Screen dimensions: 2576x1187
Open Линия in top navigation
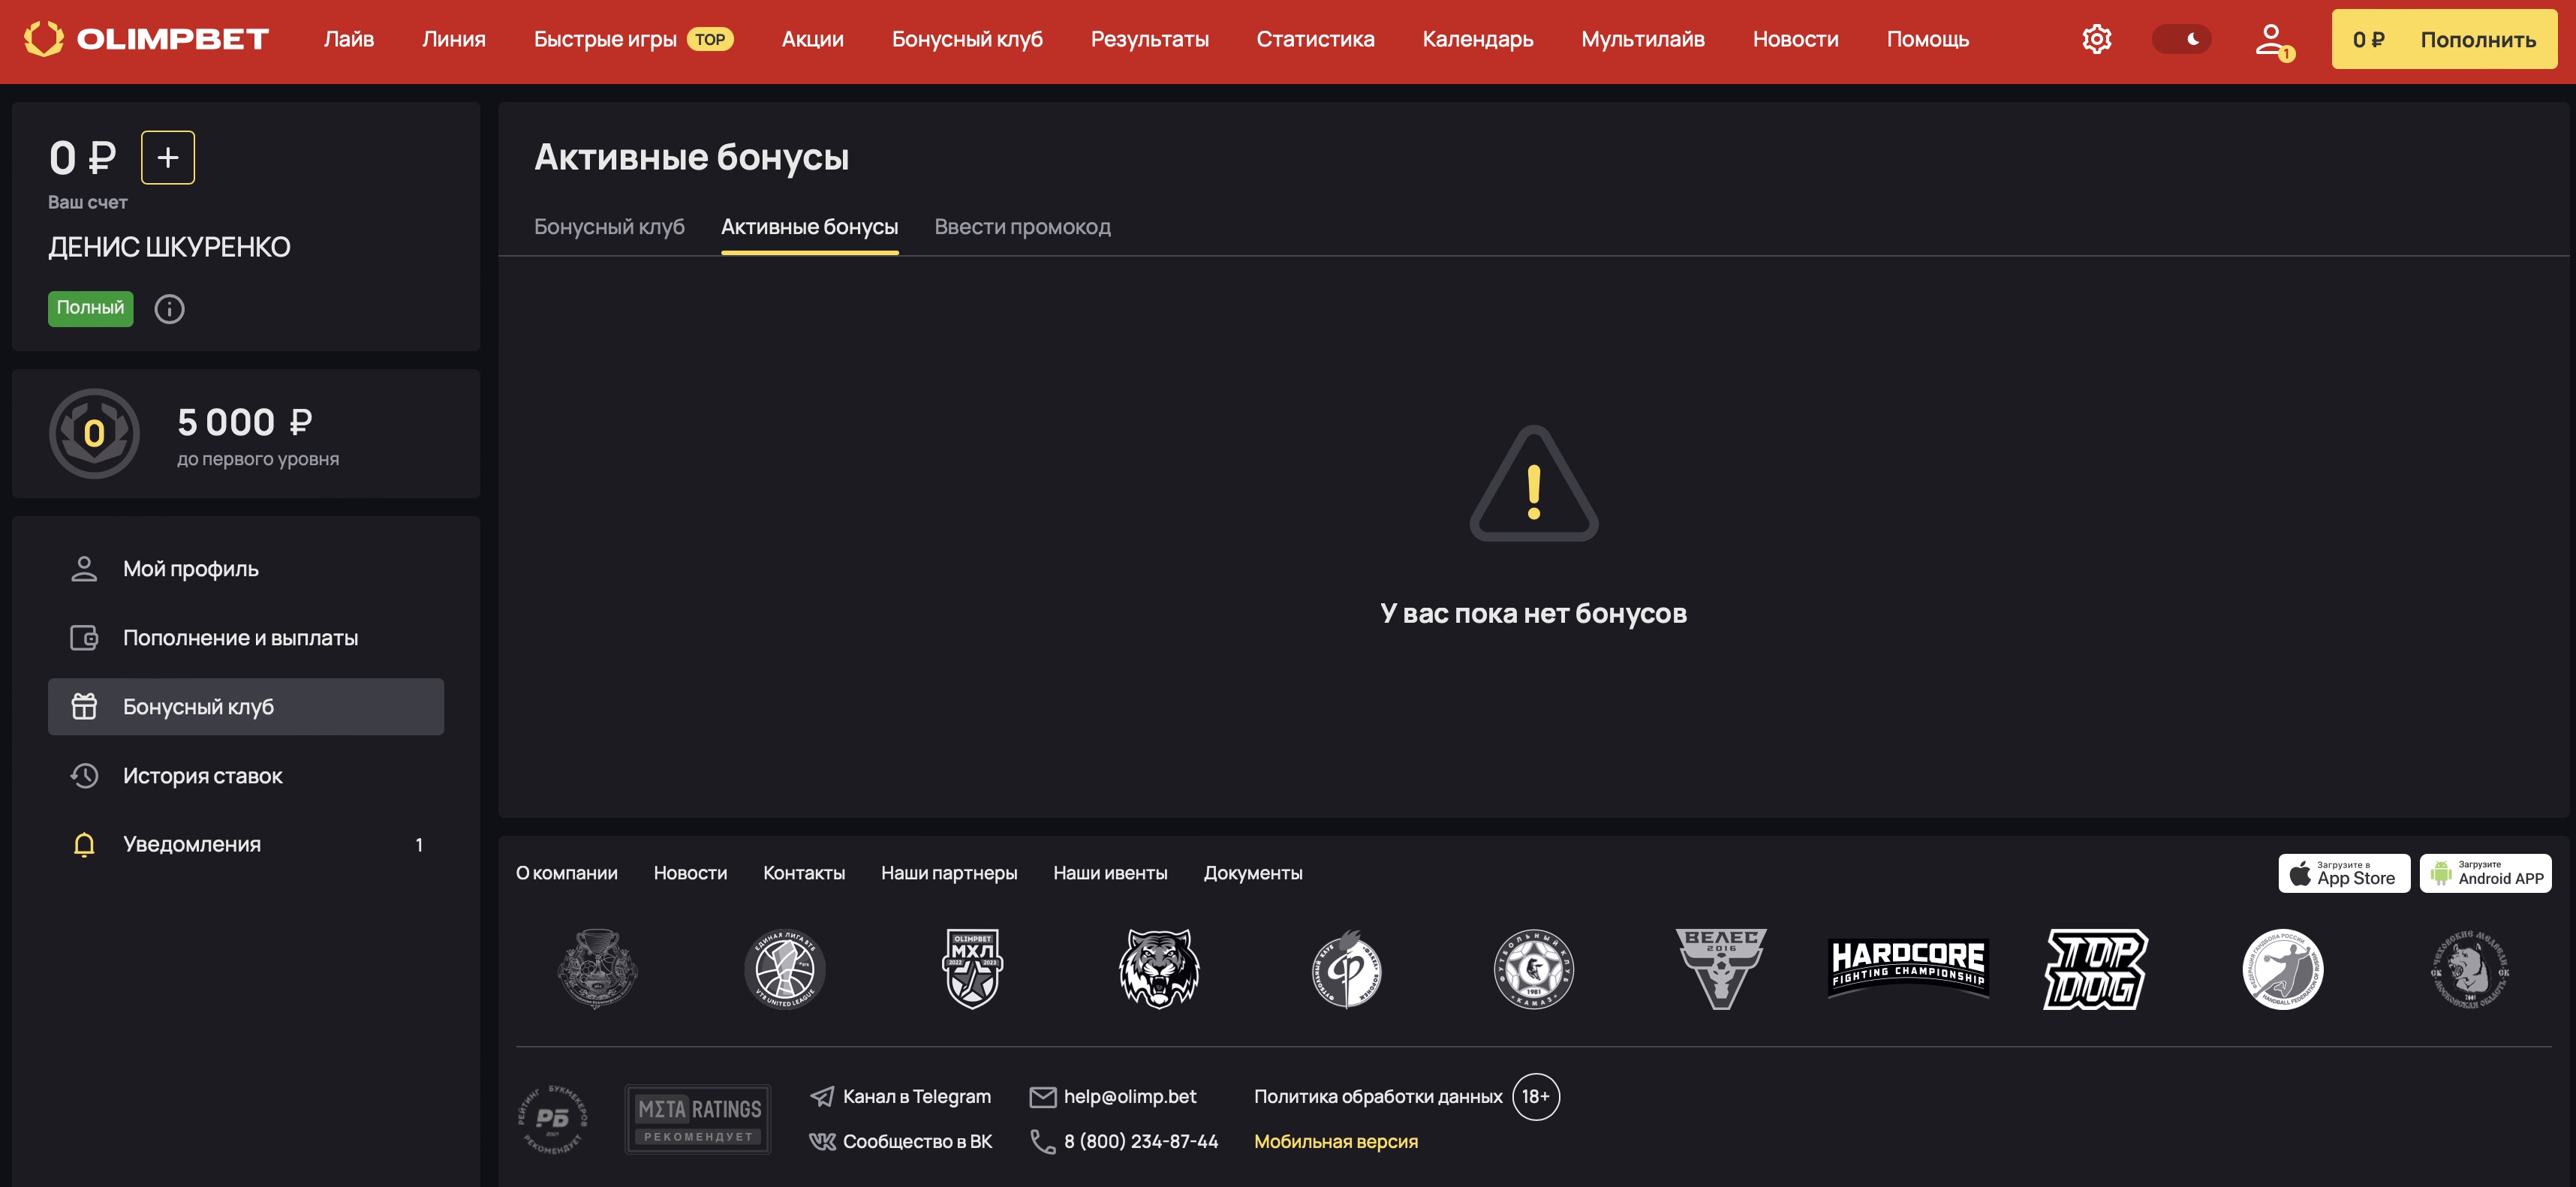453,39
